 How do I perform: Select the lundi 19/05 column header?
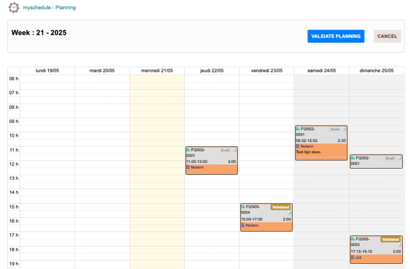tap(47, 71)
